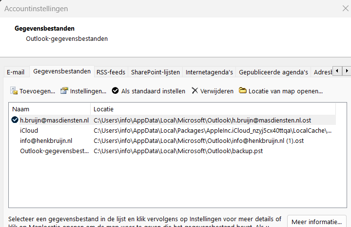
Task: Select the h.bruijn@masdiensten.nl data file row
Action: coord(173,120)
